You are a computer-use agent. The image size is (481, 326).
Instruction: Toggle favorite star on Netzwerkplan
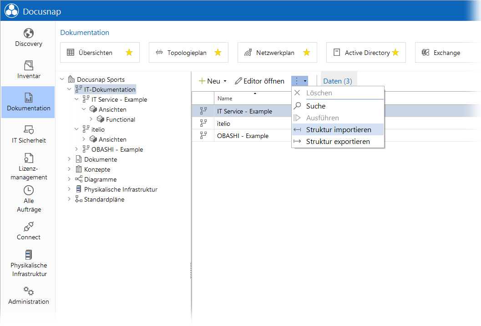[306, 53]
